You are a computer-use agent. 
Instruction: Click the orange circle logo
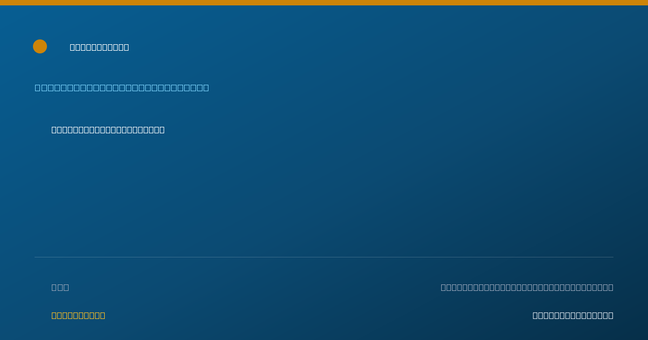[x=40, y=46]
